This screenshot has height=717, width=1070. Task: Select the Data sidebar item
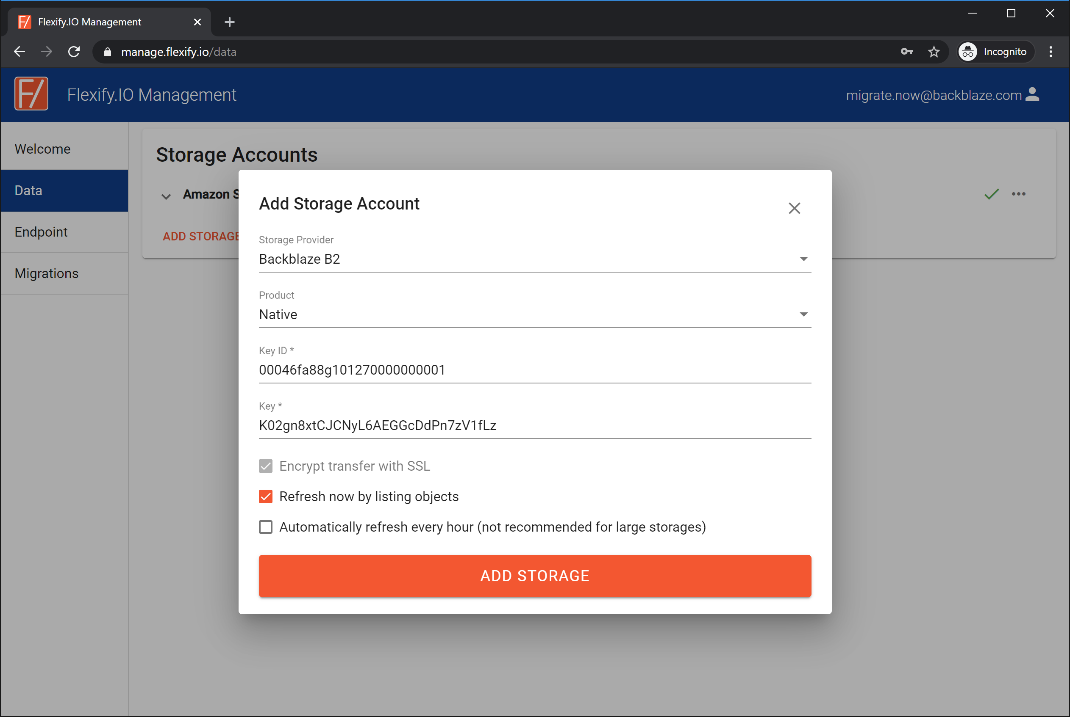click(64, 191)
